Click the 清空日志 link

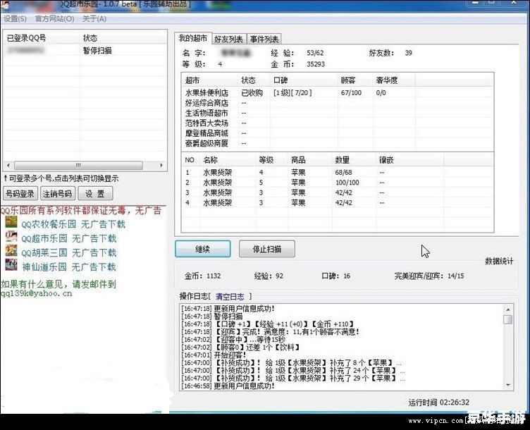pyautogui.click(x=230, y=297)
